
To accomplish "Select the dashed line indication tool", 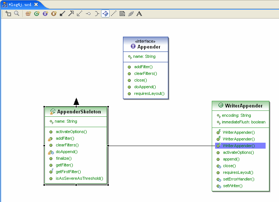I will (x=114, y=13).
